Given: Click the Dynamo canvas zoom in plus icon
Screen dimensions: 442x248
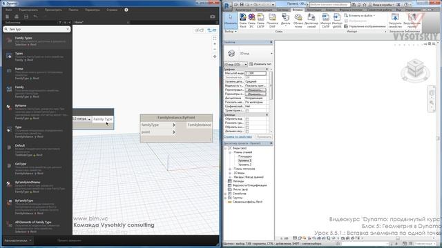Looking at the screenshot, I should tap(215, 44).
